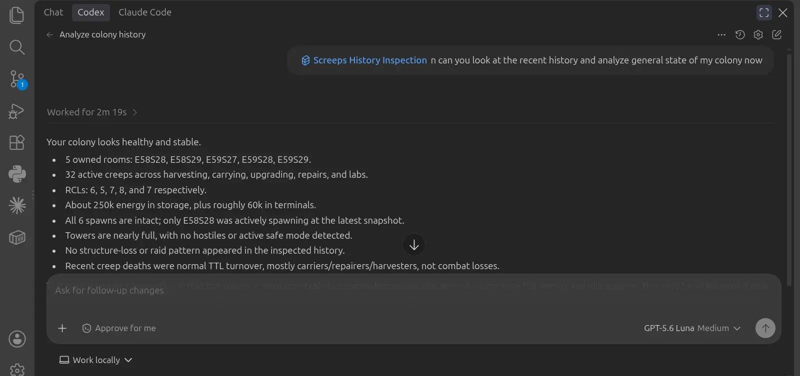Open the Search icon in activity bar

pos(17,47)
